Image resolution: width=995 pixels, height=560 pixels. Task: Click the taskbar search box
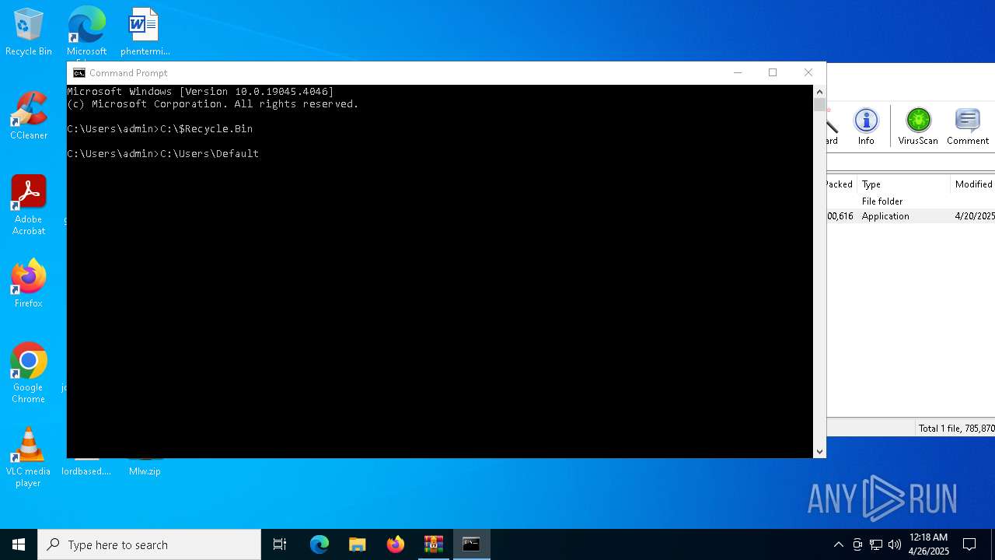coord(149,544)
